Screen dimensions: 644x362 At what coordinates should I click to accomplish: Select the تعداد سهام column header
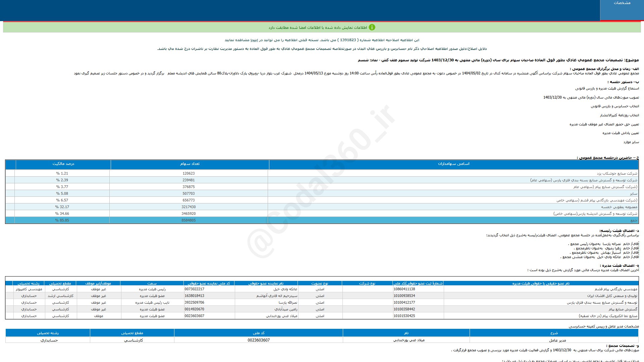coord(190,164)
